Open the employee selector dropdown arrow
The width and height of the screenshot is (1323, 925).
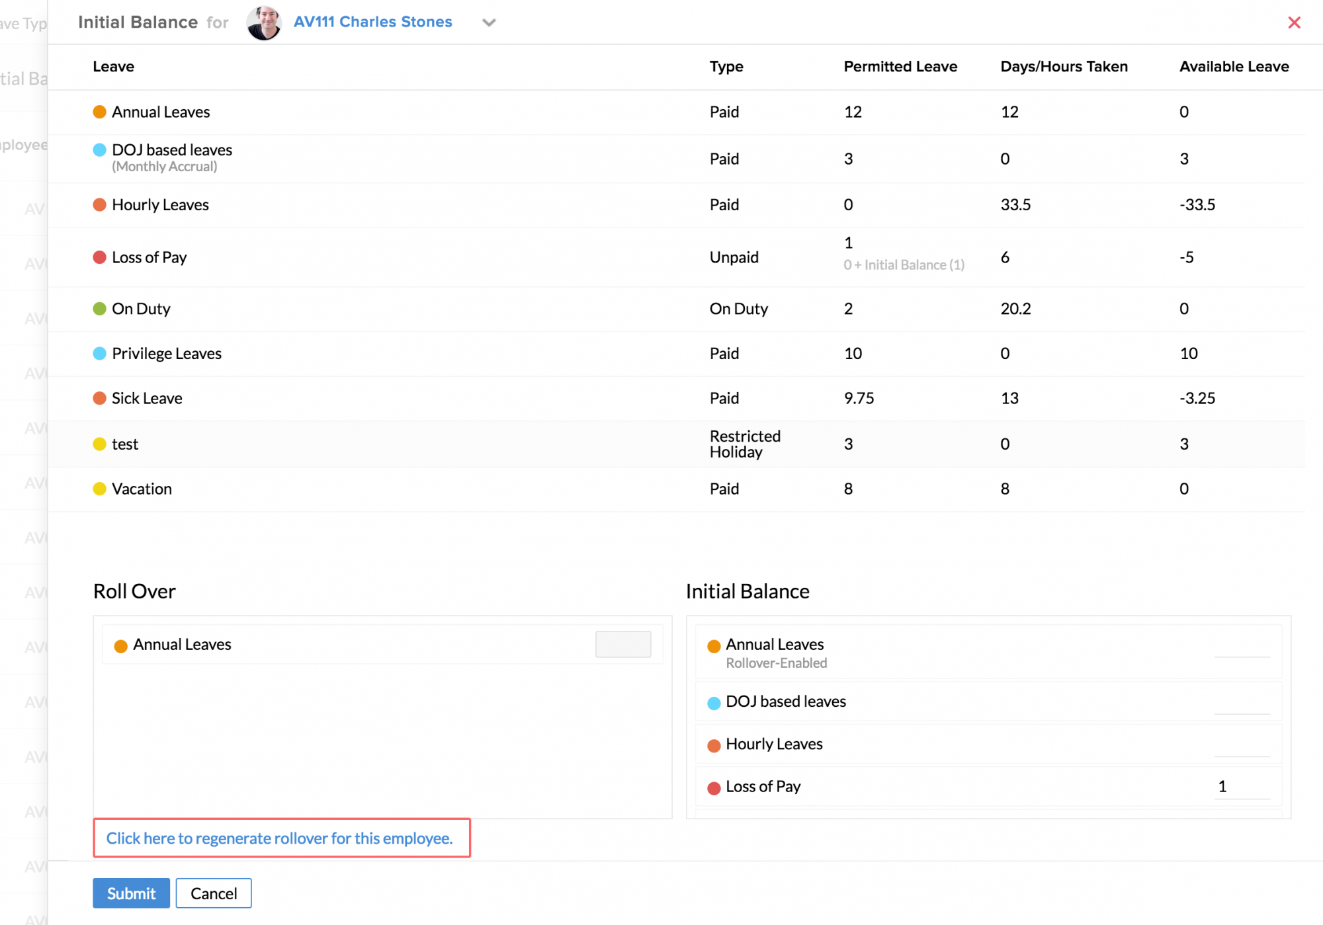point(489,22)
